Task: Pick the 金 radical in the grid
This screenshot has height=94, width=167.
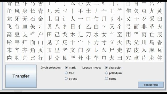Action: (x=41, y=19)
